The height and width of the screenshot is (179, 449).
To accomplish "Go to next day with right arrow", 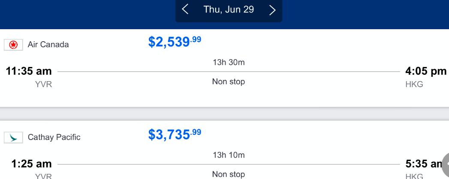I will (272, 10).
